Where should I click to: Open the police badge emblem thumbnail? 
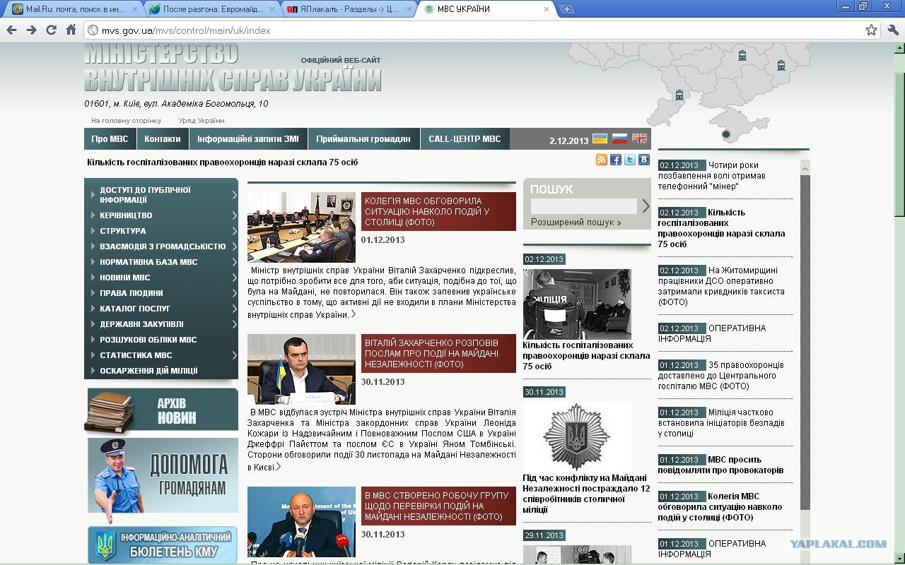577,436
